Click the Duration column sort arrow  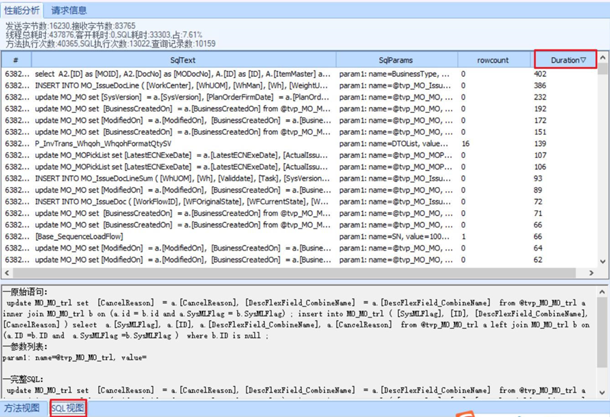583,60
